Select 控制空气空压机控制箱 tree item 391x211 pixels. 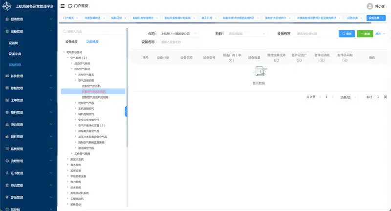click(x=95, y=97)
